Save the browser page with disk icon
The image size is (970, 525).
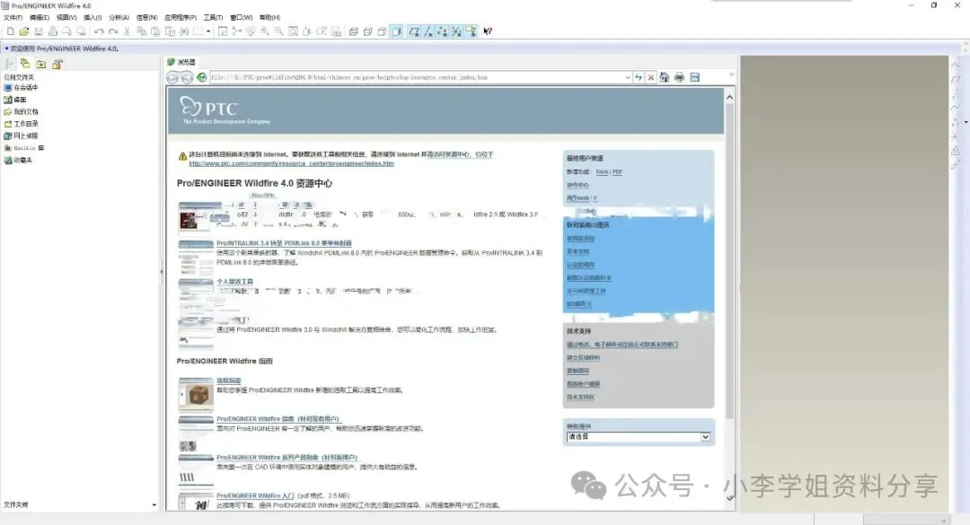[694, 77]
